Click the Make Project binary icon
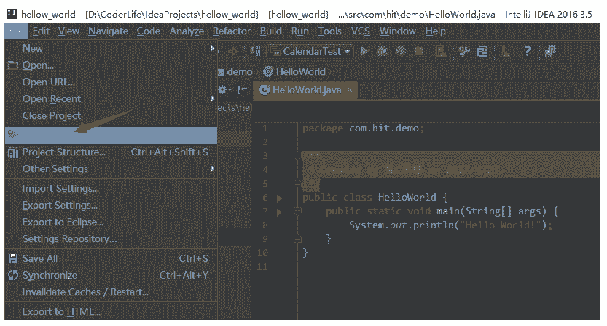Screen dimensions: 607x326 pyautogui.click(x=256, y=51)
